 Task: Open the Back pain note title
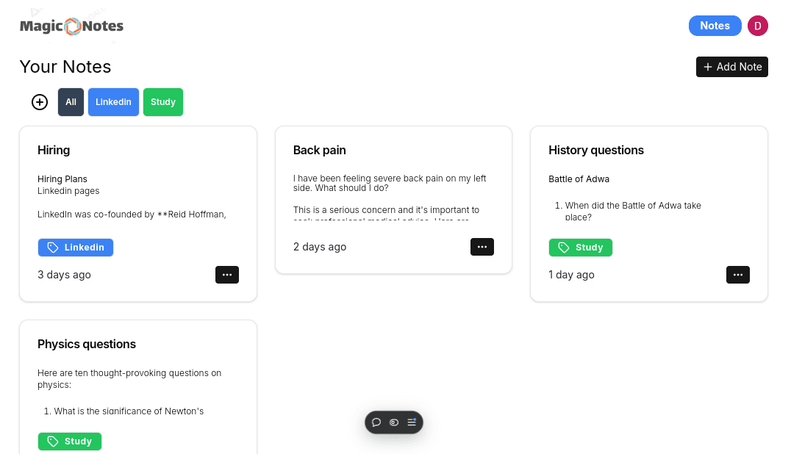coord(319,150)
